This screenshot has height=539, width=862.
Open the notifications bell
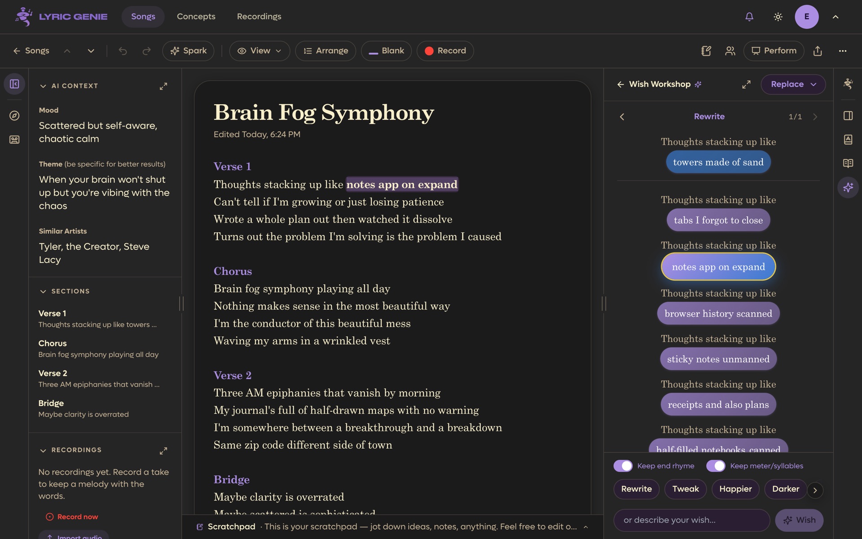[749, 17]
